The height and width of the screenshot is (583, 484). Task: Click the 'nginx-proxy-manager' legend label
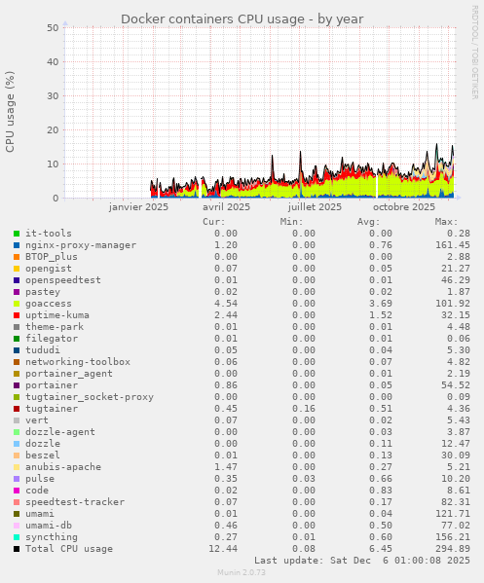point(81,245)
